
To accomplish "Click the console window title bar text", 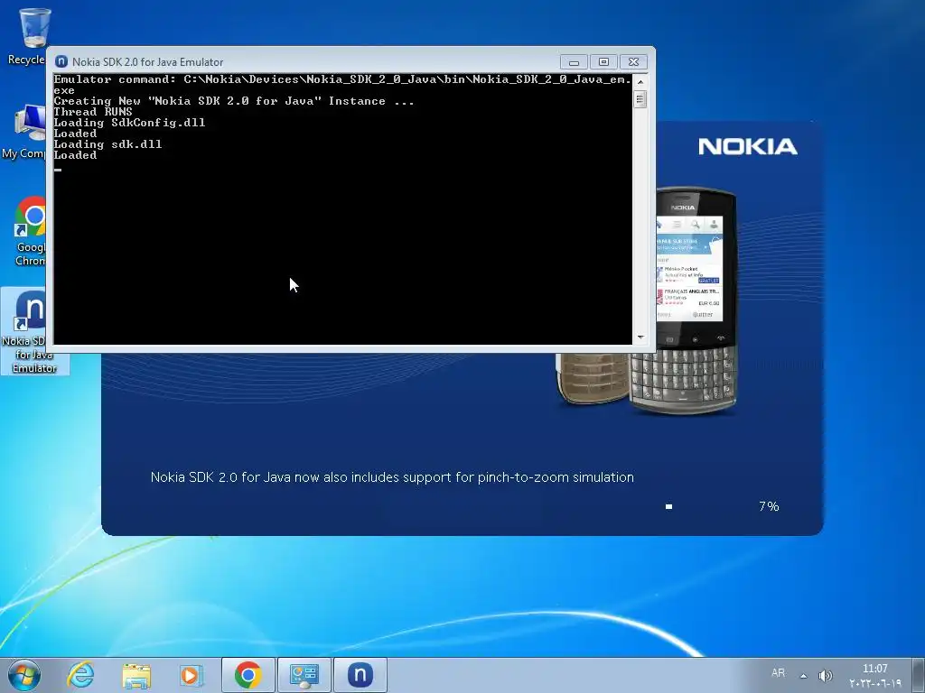I will (x=148, y=62).
